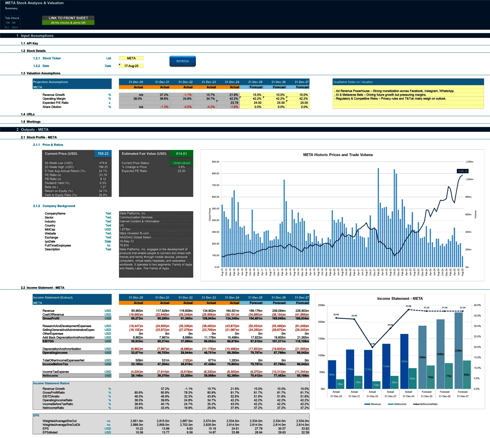Edit the 31-Dec-26 expected P/E 25.00 cell
Viewport: 490px width, 438px height.
(x=275, y=103)
